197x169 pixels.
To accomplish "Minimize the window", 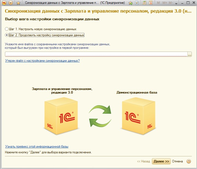I will pos(182,3).
